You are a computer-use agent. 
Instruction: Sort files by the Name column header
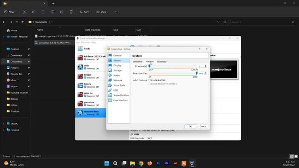coord(40,30)
